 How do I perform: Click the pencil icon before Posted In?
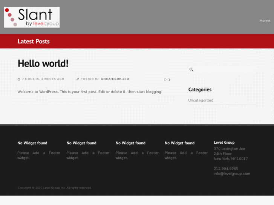click(x=78, y=79)
